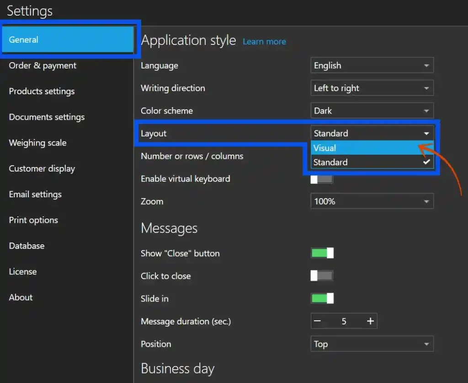Disable the Show "Close" button toggle
This screenshot has width=468, height=383.
(322, 253)
